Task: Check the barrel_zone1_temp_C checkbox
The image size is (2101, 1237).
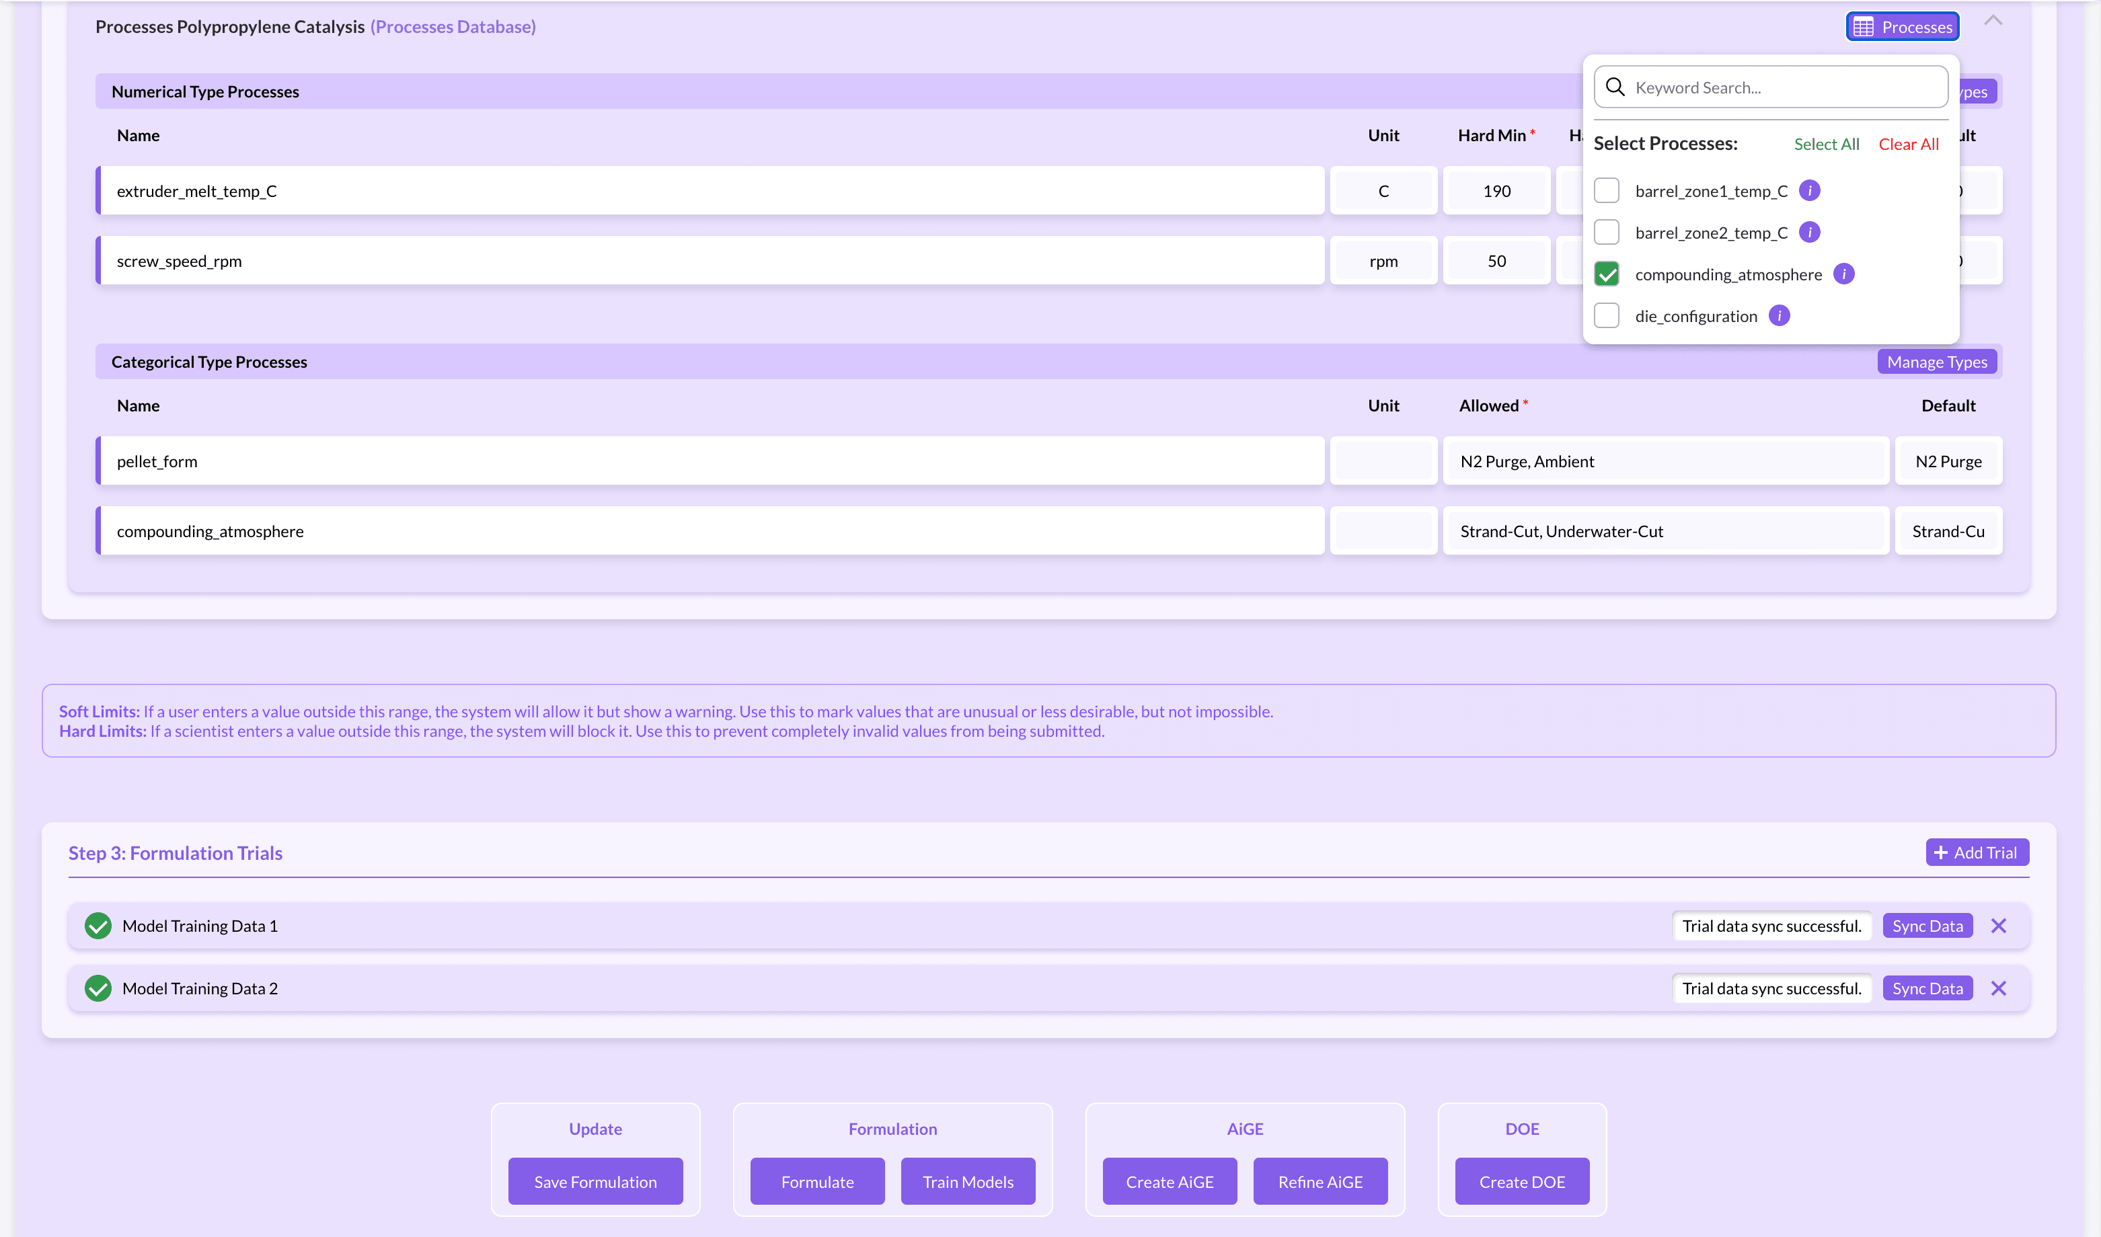Action: [1607, 190]
